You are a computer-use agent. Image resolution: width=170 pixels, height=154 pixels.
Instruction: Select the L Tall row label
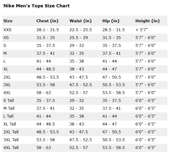(x=8, y=116)
